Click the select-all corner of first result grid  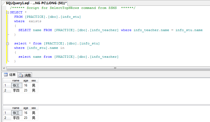[7, 80]
